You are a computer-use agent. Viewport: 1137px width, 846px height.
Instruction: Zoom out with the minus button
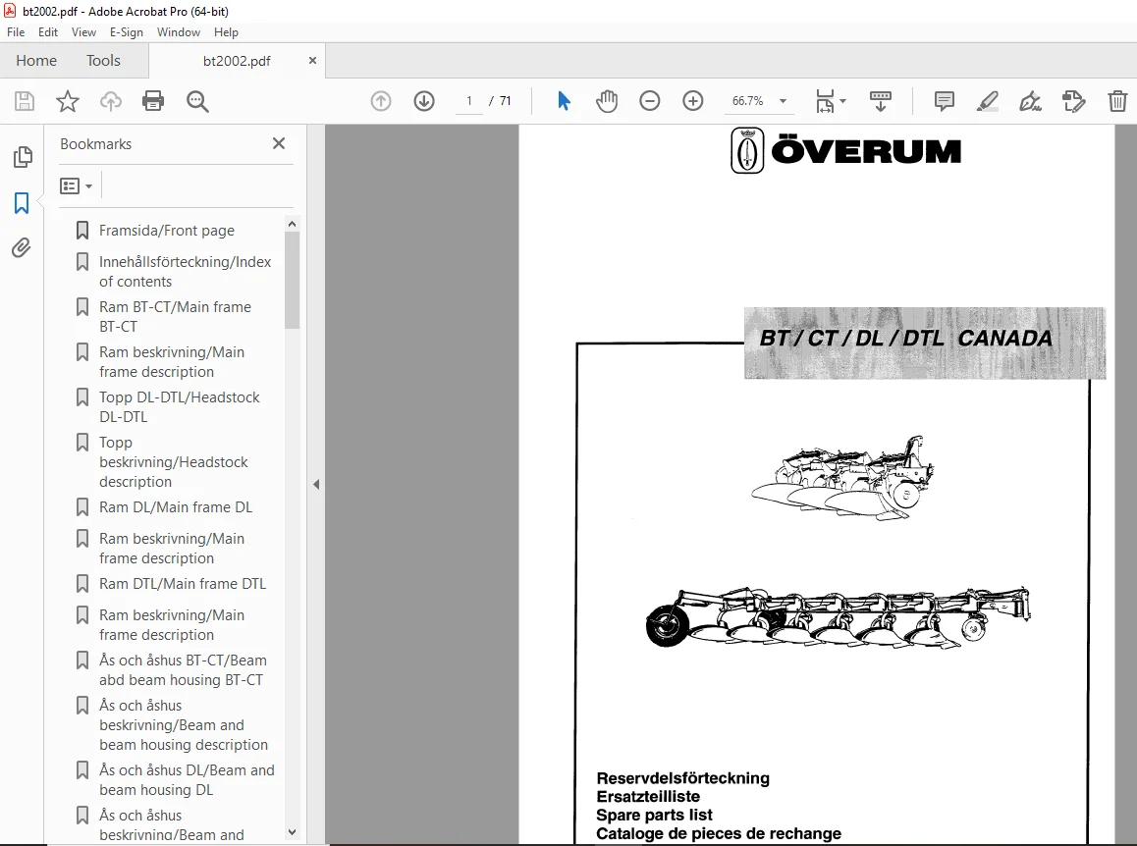[650, 101]
